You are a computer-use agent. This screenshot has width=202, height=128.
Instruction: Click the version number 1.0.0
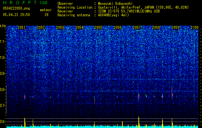coord(44,3)
